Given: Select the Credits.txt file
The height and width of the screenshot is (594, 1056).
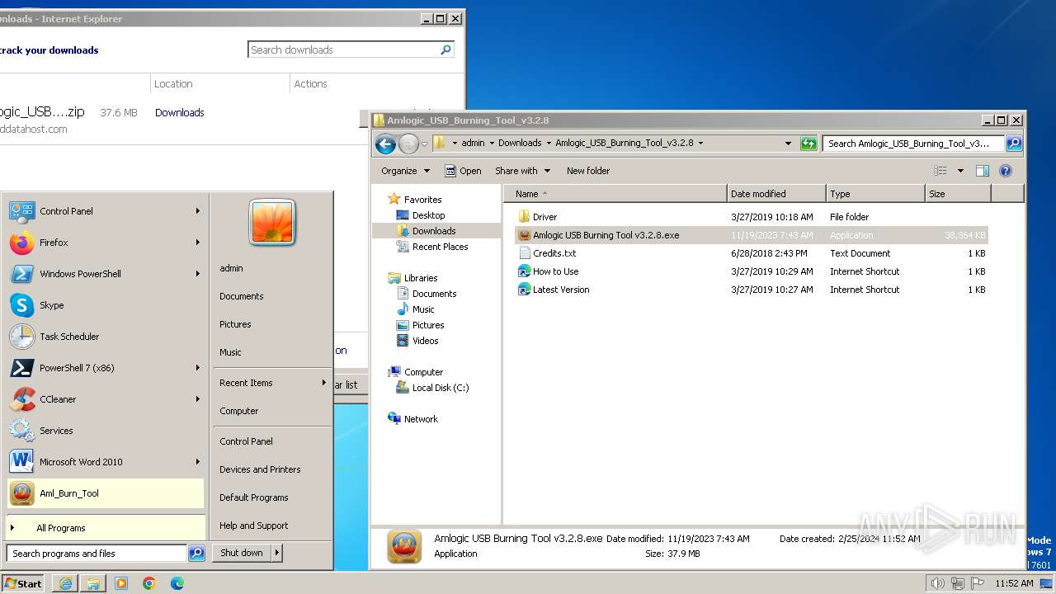Looking at the screenshot, I should click(x=554, y=253).
